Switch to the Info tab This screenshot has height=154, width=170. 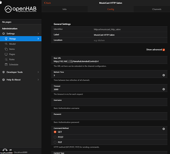pos(64,9)
